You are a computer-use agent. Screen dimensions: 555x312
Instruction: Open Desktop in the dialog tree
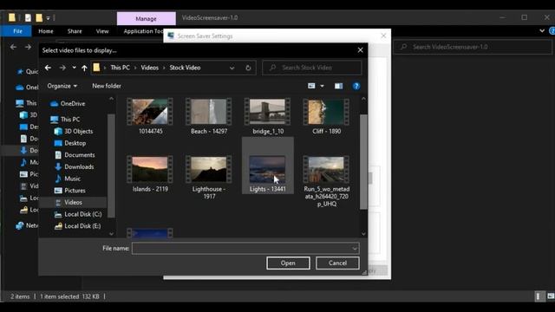(x=70, y=143)
